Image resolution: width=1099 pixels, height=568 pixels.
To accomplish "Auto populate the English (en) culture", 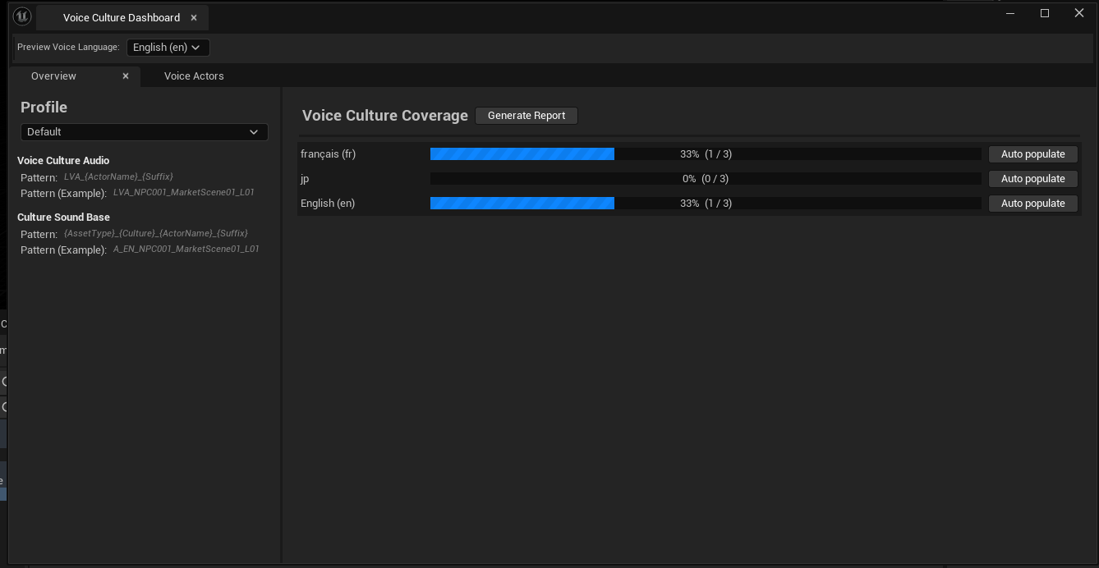I will point(1032,204).
